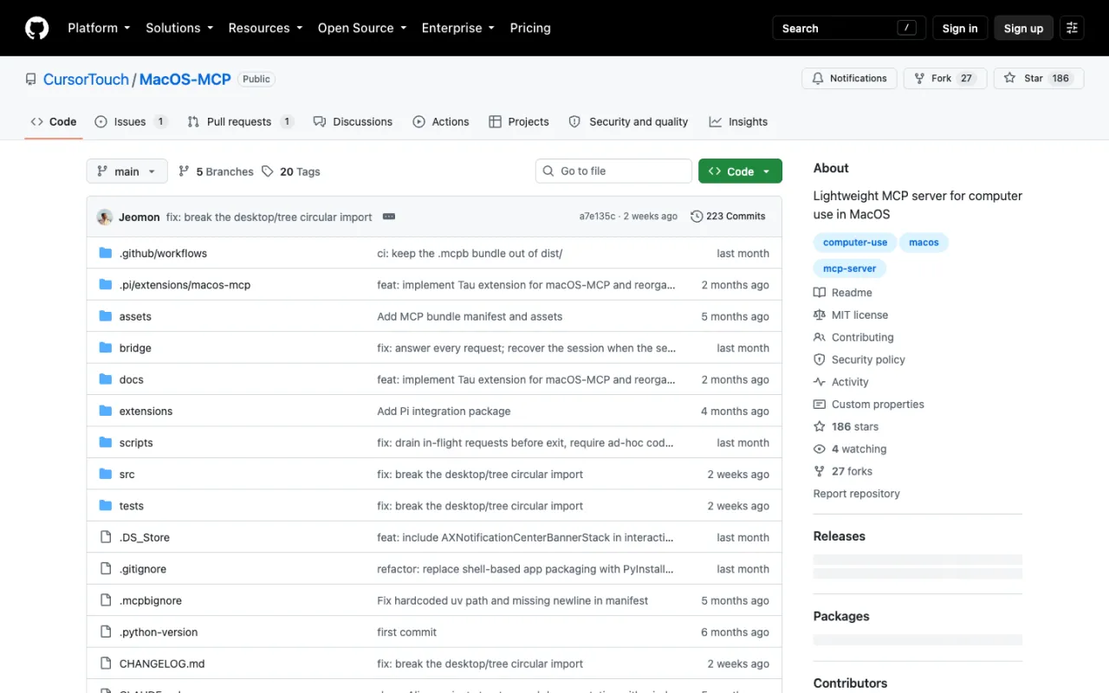Click the eye icon beside 4 watching
Image resolution: width=1109 pixels, height=693 pixels.
(820, 449)
